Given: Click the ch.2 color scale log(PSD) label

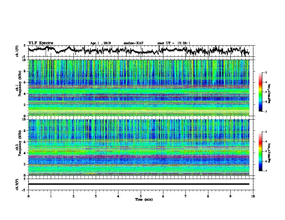Looking at the screenshot, I should [270, 153].
